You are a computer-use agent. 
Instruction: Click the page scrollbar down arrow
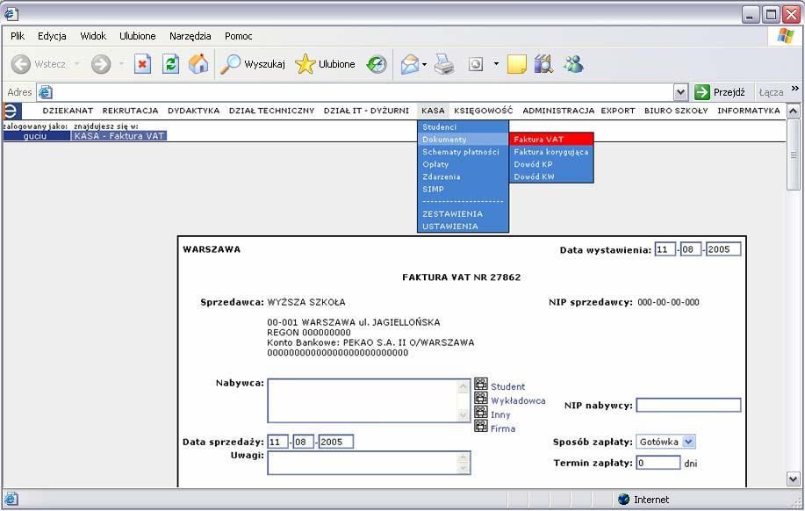click(x=794, y=479)
